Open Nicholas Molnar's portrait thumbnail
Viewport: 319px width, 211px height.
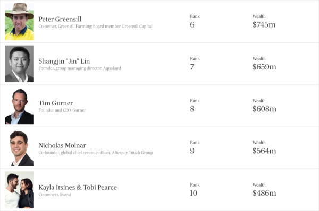coord(19,148)
